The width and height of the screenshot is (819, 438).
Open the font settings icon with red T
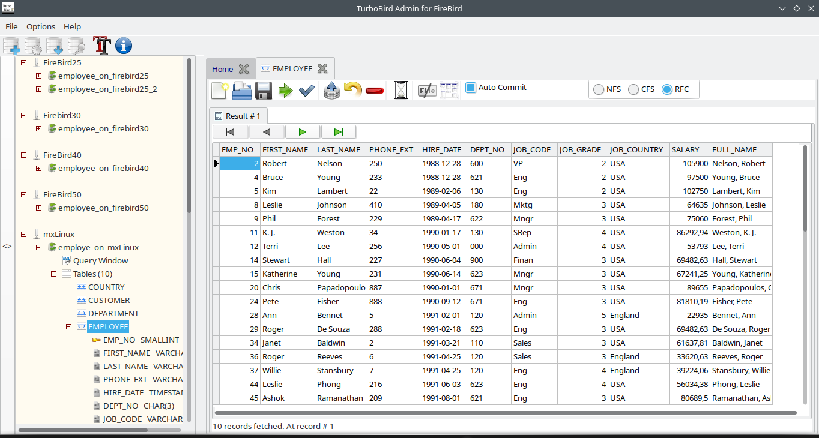(101, 46)
